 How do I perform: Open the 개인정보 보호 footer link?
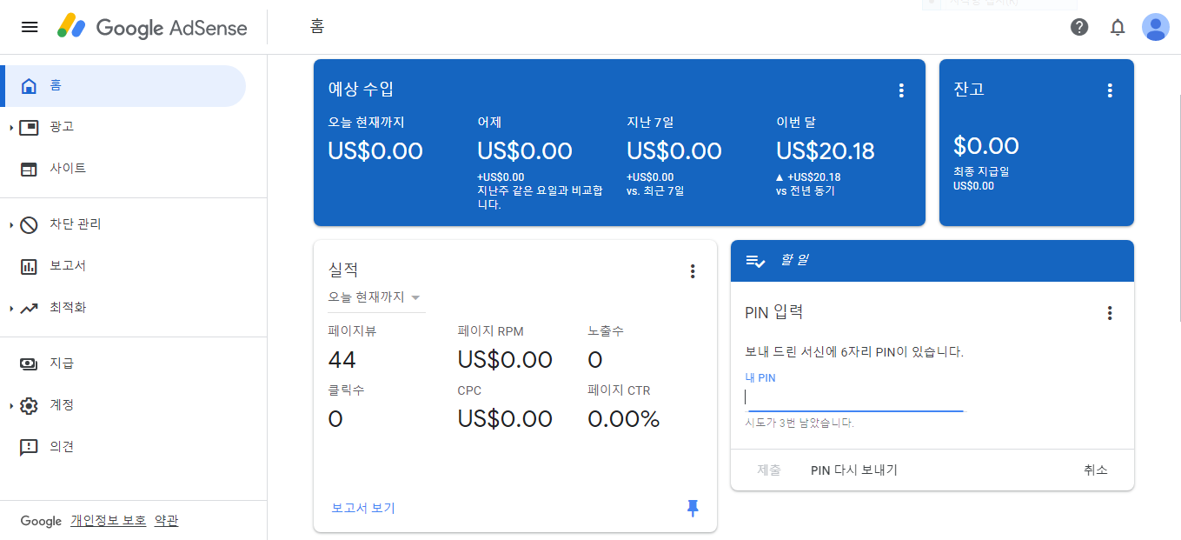tap(108, 521)
